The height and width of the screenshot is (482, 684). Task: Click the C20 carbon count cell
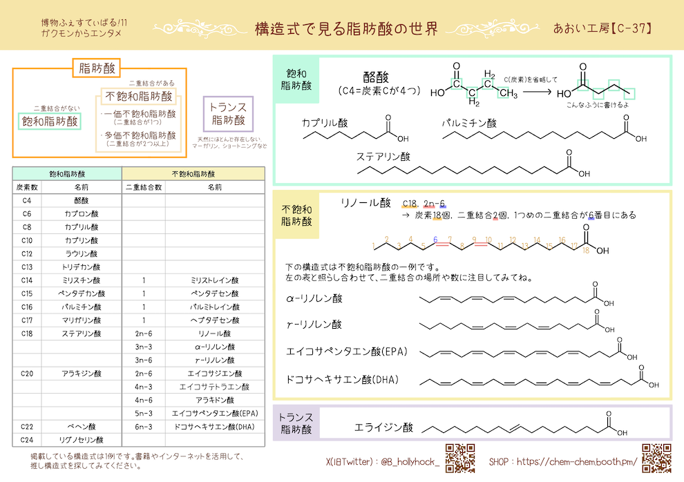click(27, 374)
